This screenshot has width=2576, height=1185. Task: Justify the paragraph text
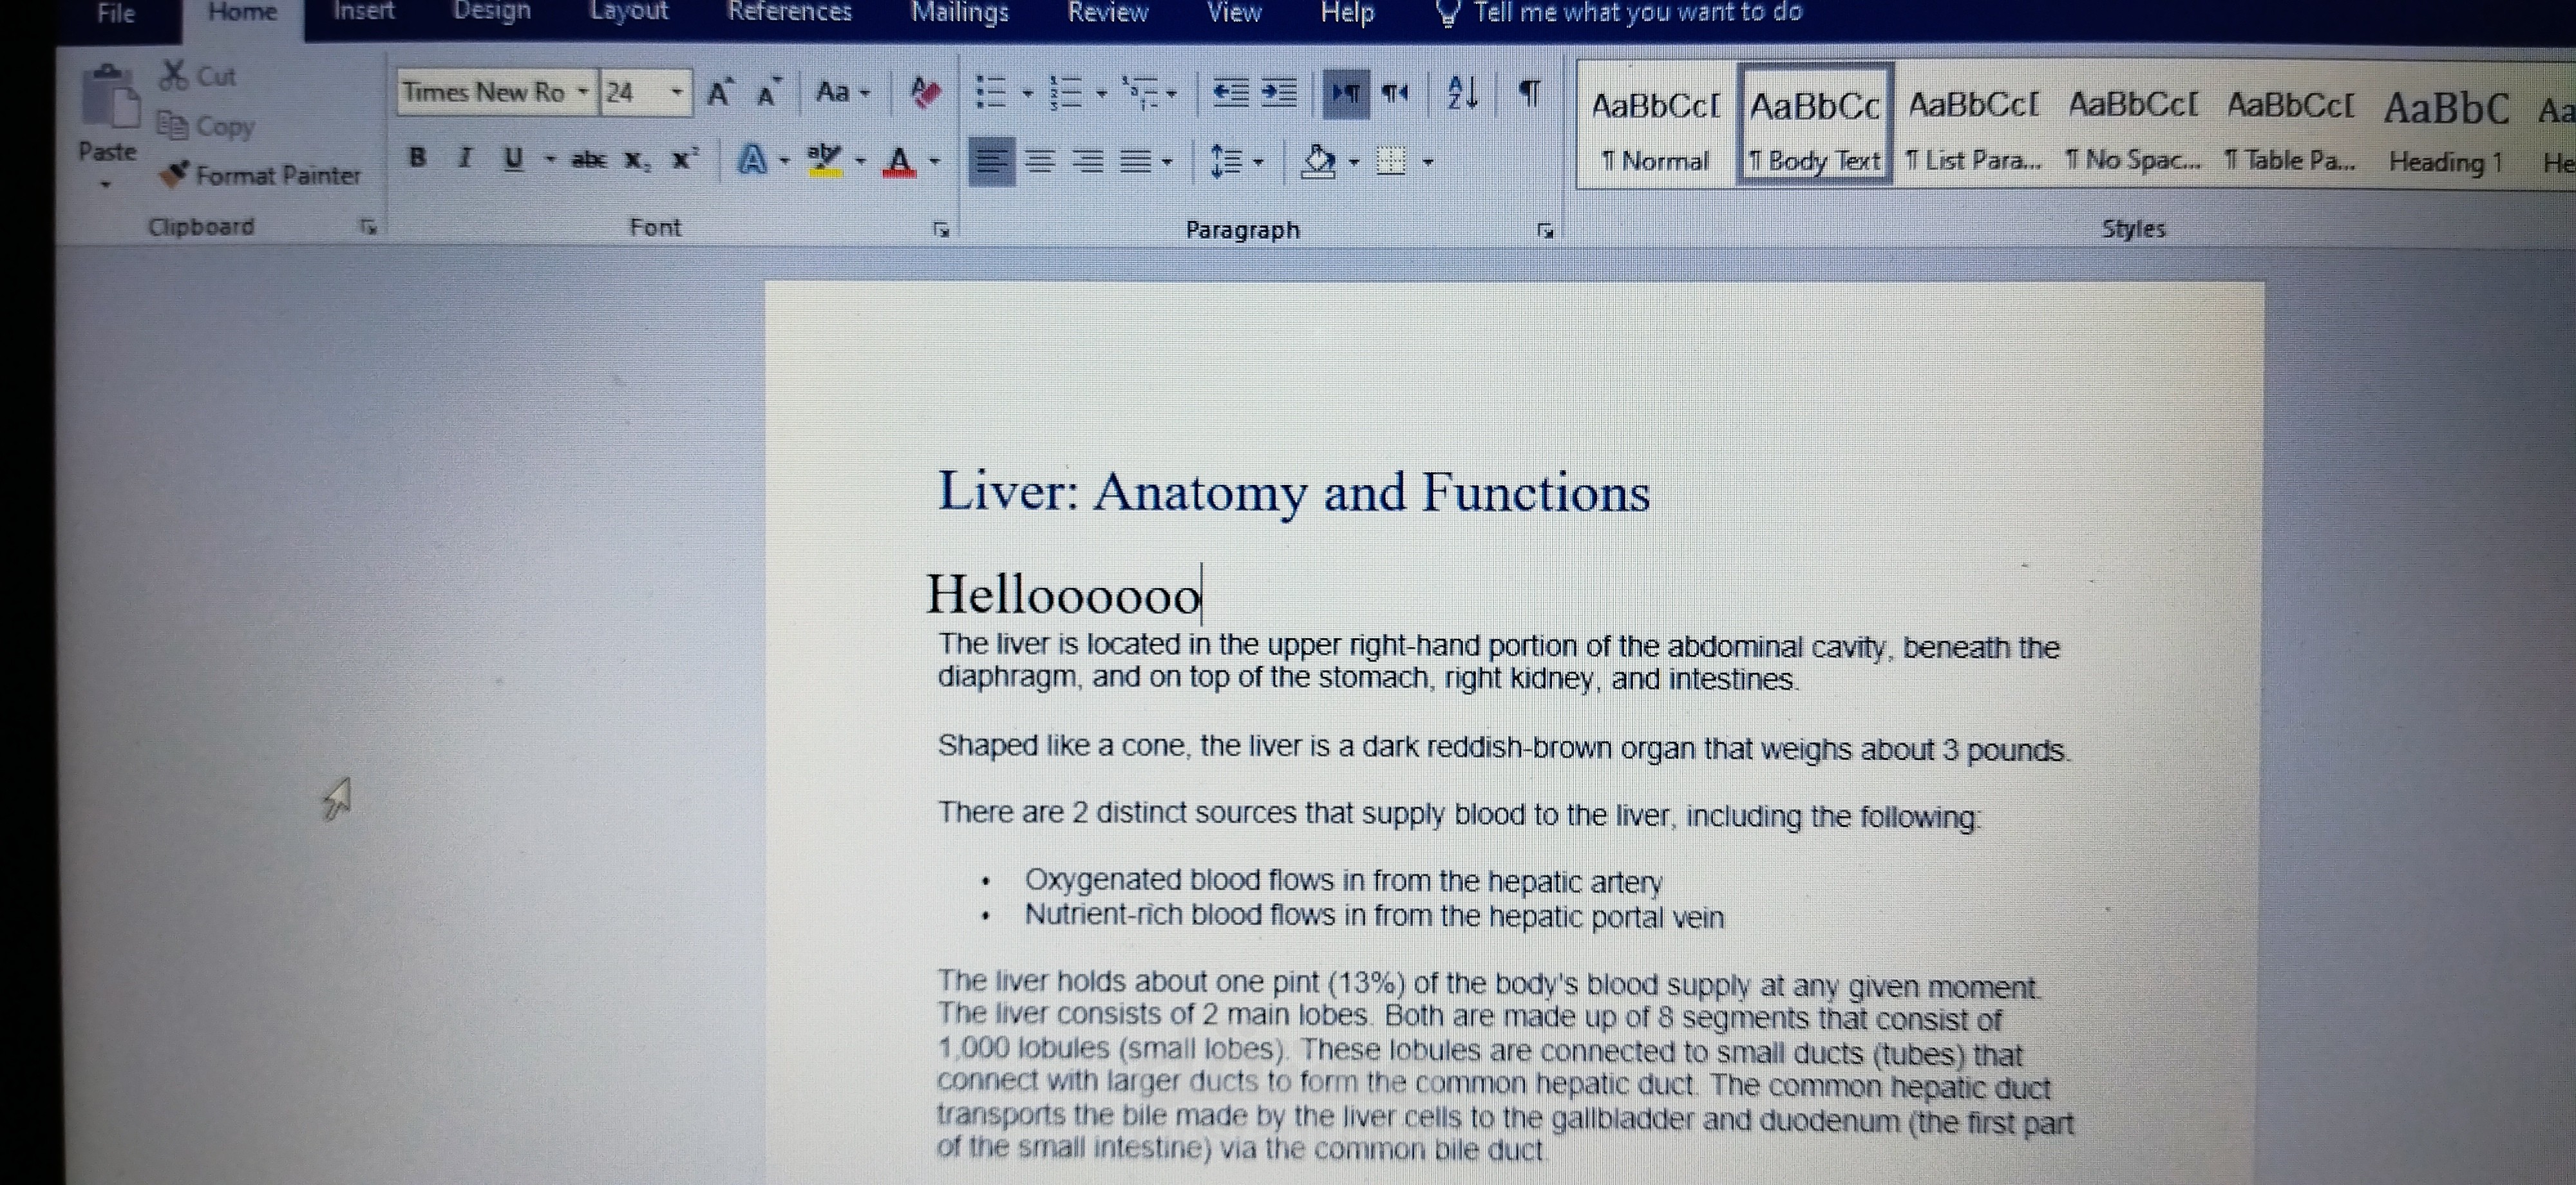point(1136,161)
